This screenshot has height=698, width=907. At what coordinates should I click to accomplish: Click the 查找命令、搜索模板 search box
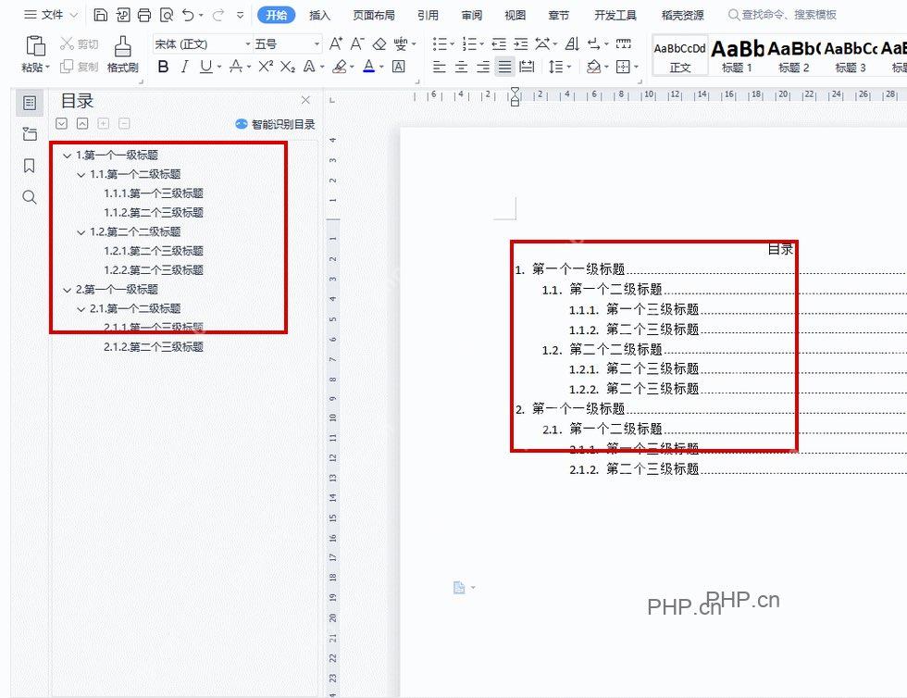[781, 15]
